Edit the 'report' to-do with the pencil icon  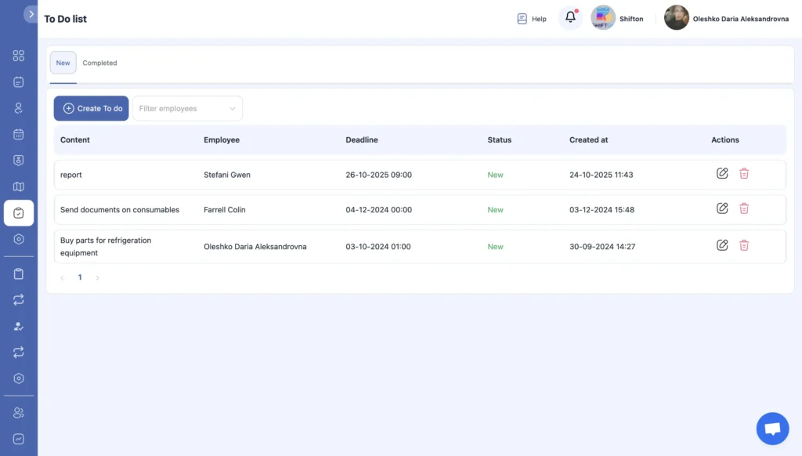coord(722,173)
